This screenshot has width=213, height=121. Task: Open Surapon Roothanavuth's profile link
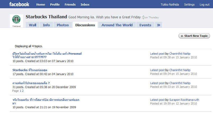pyautogui.click(x=184, y=100)
